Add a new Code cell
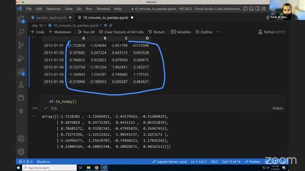The width and height of the screenshot is (305, 171). 38,32
